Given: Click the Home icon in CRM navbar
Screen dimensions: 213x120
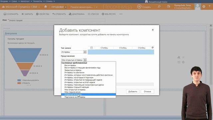Looking at the screenshot, I should 46,7.
